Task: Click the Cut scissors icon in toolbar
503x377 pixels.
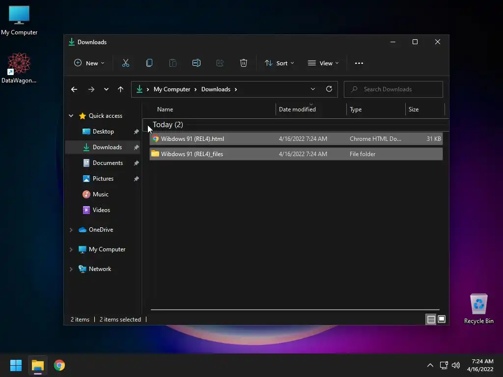Action: click(125, 63)
